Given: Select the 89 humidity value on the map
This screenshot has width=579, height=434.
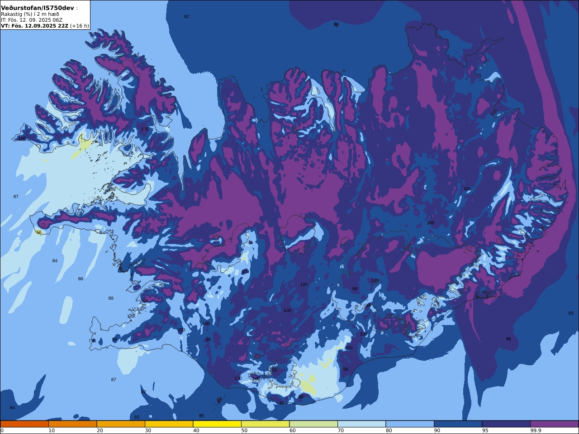Looking at the screenshot, I should [x=111, y=298].
